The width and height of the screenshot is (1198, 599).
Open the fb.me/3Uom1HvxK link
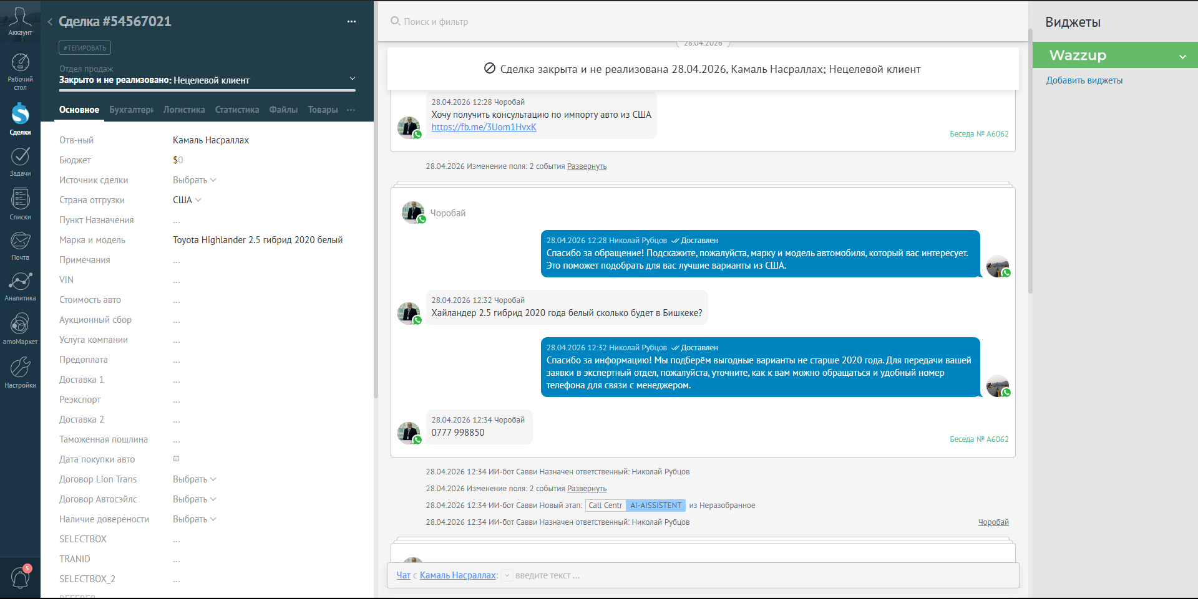click(x=484, y=127)
